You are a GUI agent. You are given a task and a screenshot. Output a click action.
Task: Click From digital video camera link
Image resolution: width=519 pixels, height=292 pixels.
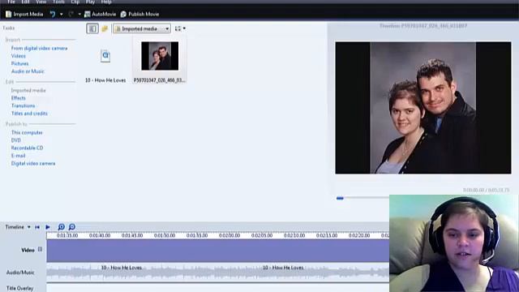pos(39,49)
